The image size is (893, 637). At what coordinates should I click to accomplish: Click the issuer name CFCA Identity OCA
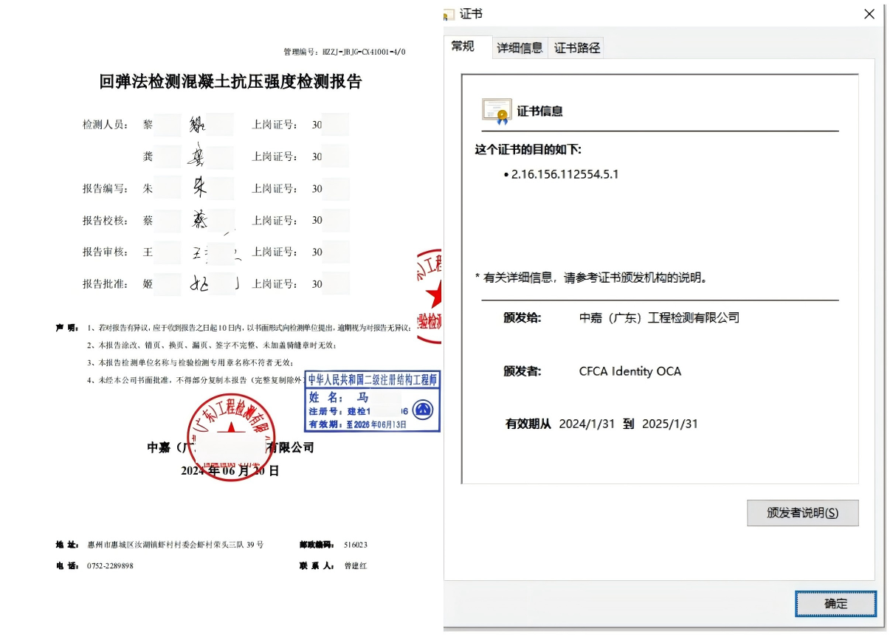(x=630, y=371)
